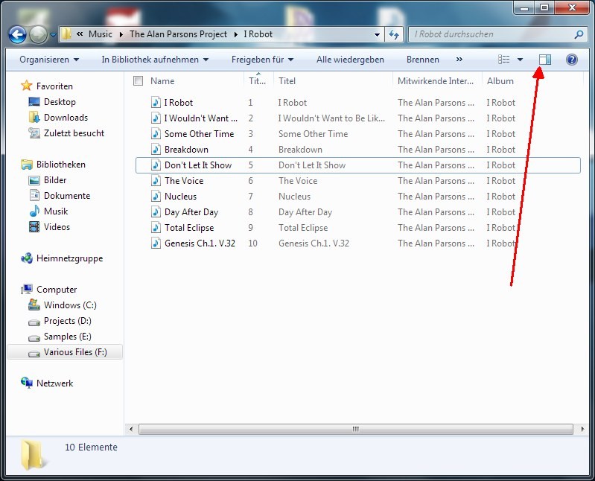
Task: Open Bilder library icon
Action: [34, 180]
